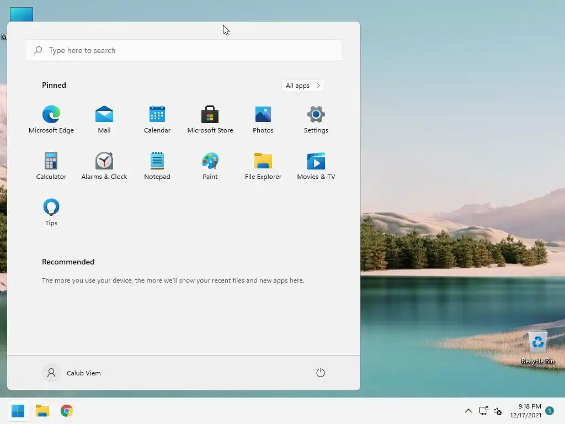This screenshot has width=565, height=424.
Task: Launch Google Chrome from the taskbar
Action: tap(67, 411)
